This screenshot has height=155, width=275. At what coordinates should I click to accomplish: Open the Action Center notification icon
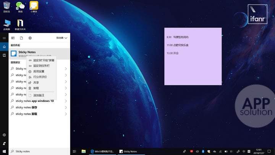click(x=269, y=151)
